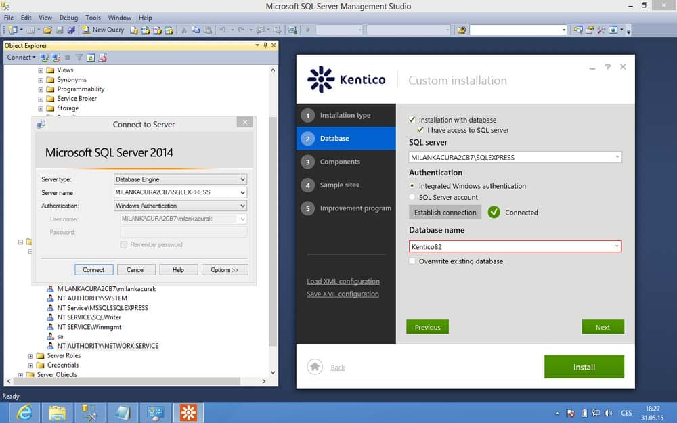
Task: Click the Establish connection button
Action: pos(445,213)
